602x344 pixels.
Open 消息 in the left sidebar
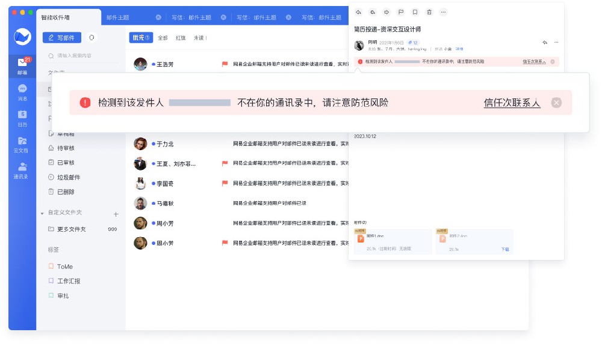click(22, 92)
